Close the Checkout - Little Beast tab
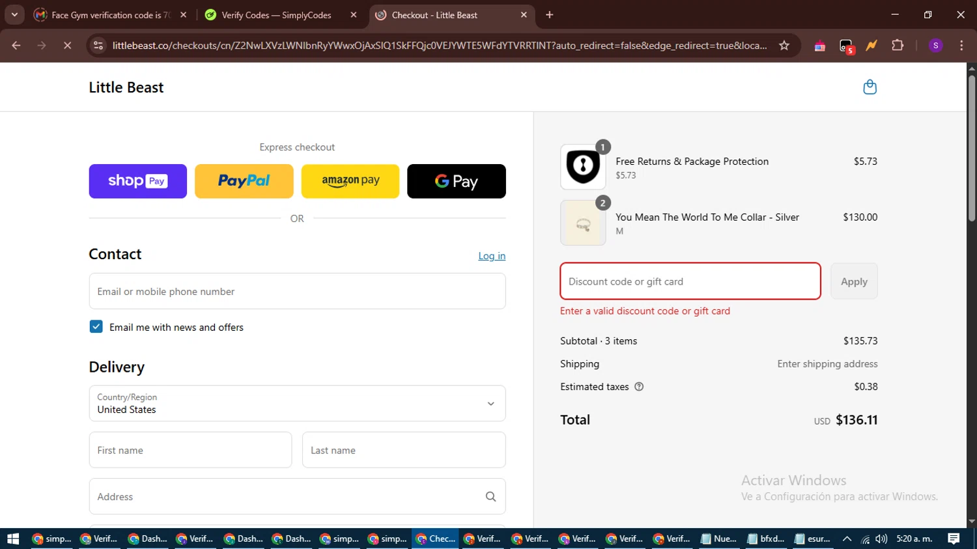Viewport: 977px width, 549px height. pyautogui.click(x=524, y=15)
